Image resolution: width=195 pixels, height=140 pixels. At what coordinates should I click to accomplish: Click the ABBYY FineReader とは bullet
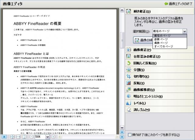coord(31,40)
